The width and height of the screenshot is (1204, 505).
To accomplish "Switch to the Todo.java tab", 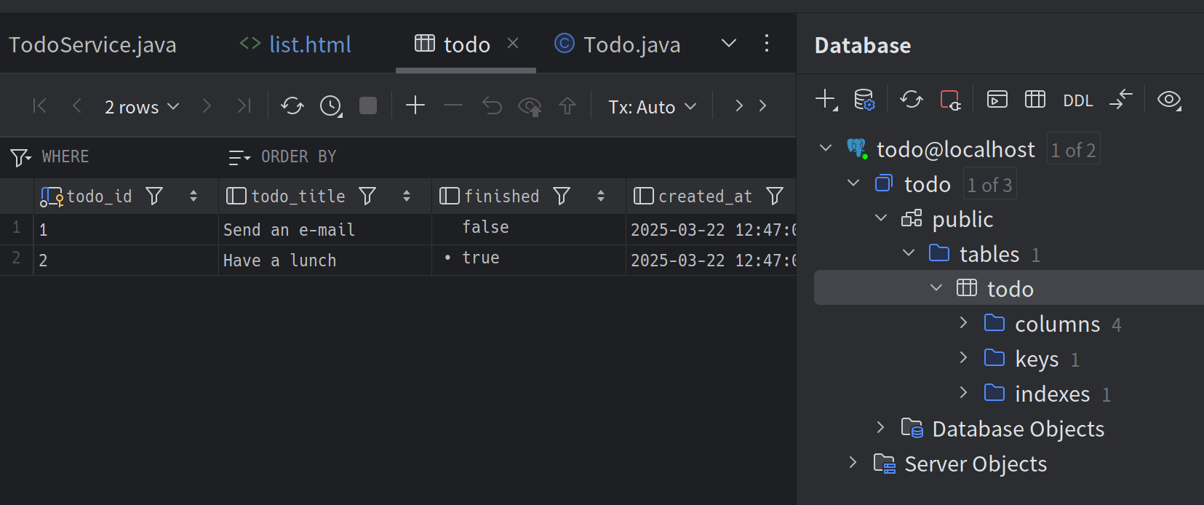I will coord(631,44).
